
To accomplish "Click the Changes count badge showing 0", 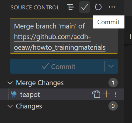I will [113, 106].
